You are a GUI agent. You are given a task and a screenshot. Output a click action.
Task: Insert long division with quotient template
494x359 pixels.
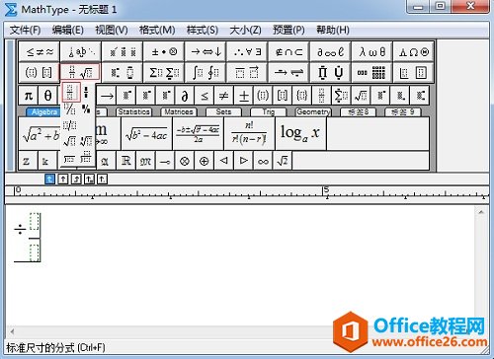click(x=86, y=158)
